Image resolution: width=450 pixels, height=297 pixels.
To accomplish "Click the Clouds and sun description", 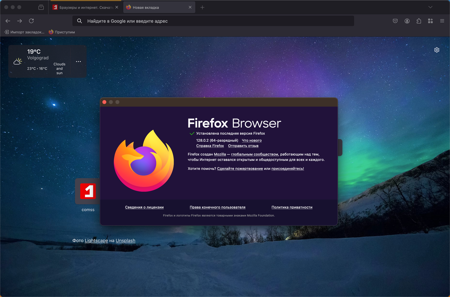I will pos(59,69).
